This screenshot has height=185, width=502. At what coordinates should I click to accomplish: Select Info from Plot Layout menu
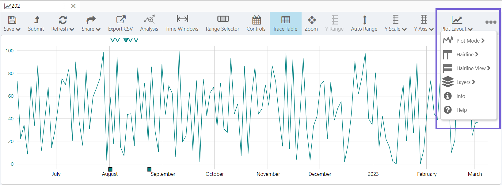(x=461, y=96)
